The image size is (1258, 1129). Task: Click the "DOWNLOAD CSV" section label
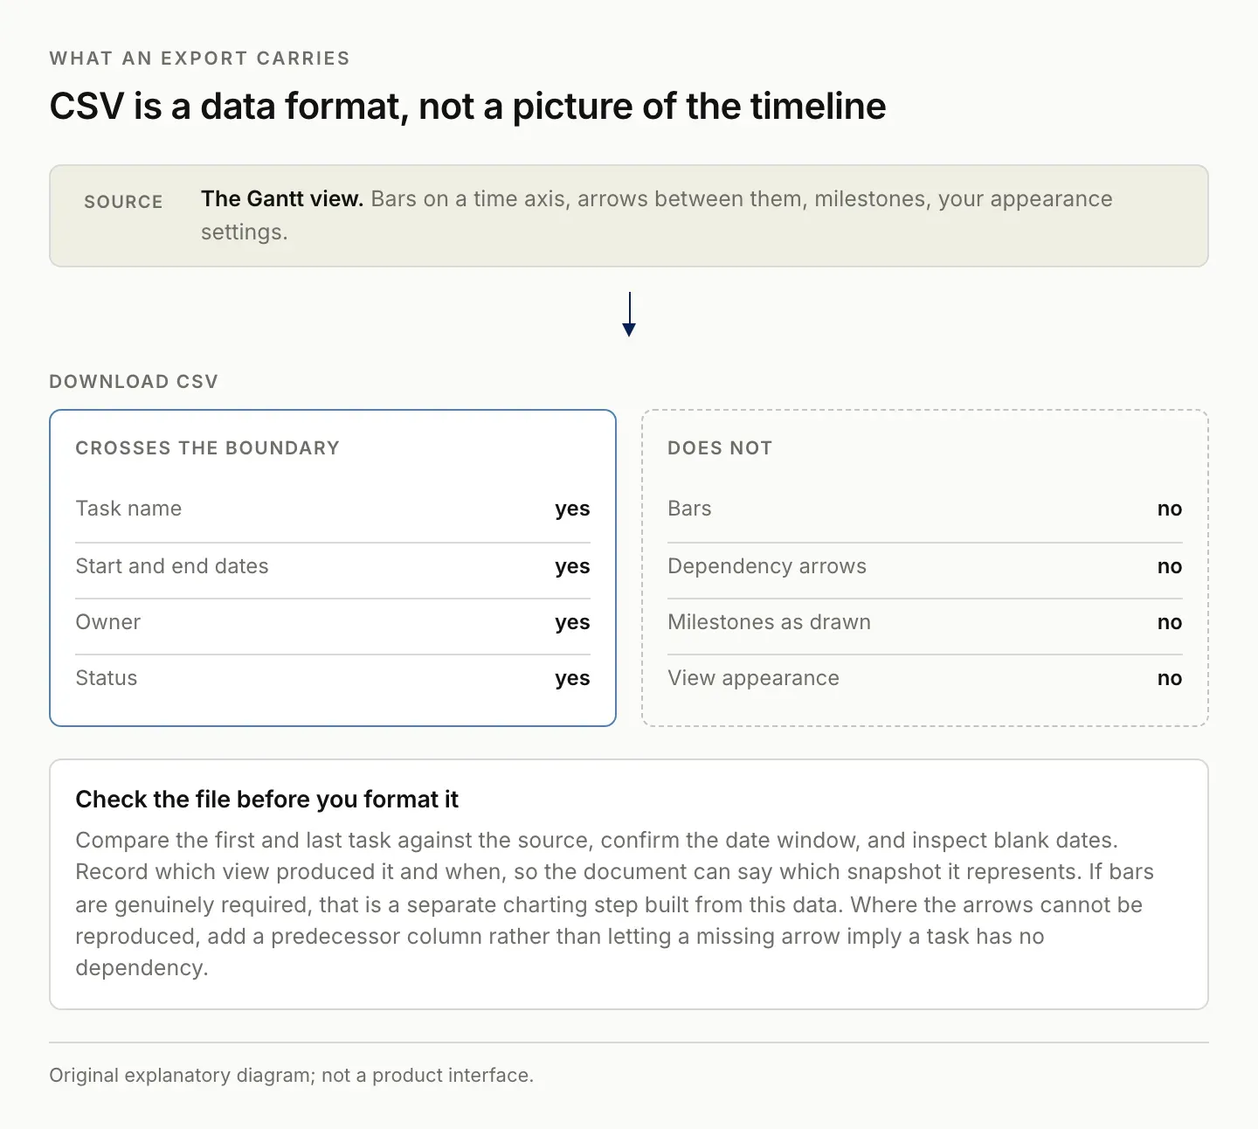coord(134,382)
